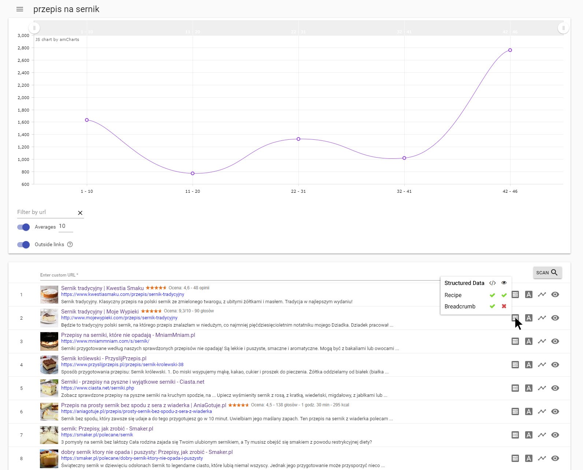
Task: Focus the Enter custom URL field
Action: click(x=238, y=275)
